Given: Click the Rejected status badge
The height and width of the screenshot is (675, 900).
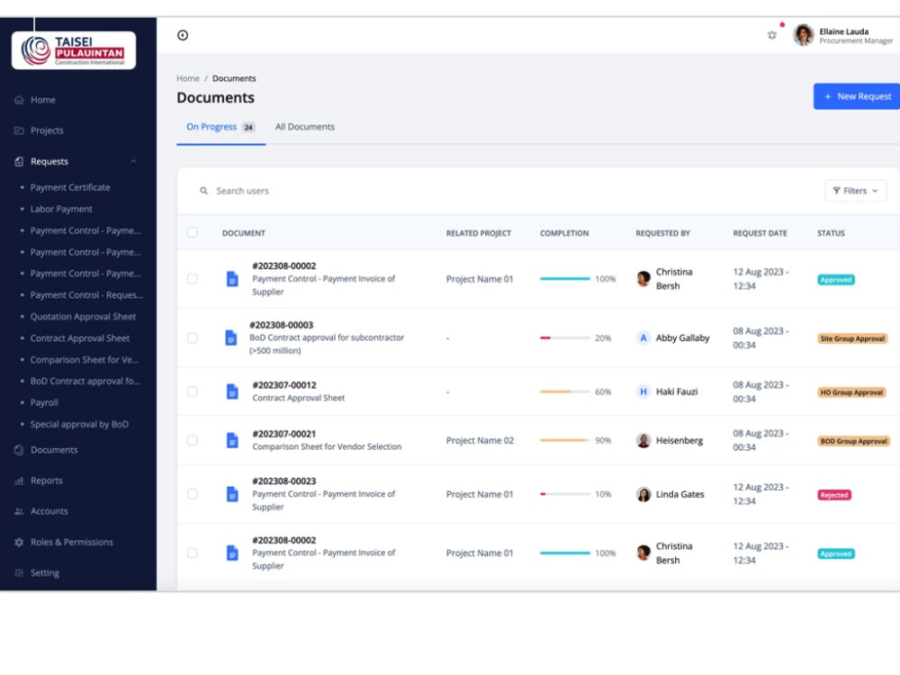Looking at the screenshot, I should pyautogui.click(x=834, y=495).
